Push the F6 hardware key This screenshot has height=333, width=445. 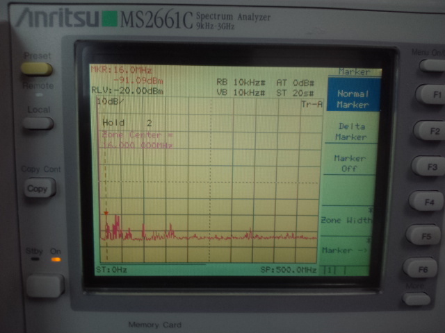click(x=420, y=268)
